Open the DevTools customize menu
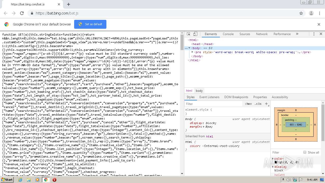Screen dimensions: 325x183 click(x=314, y=34)
